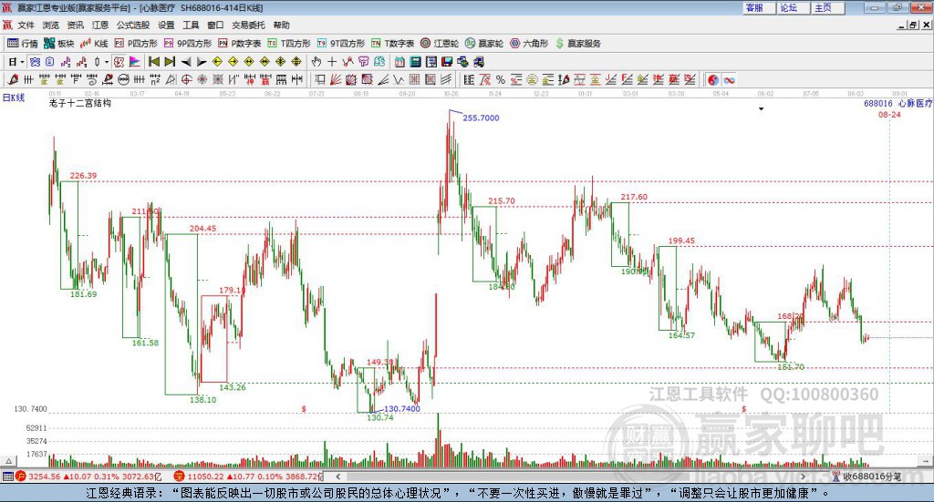The image size is (934, 502).
Task: Click the Shanghai index 3254.56 status value
Action: (x=44, y=476)
